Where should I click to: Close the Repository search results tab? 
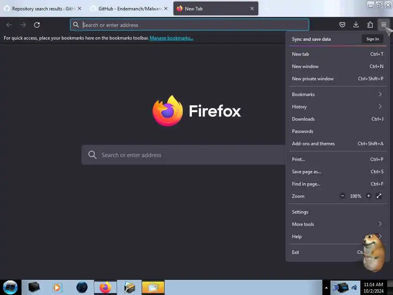(79, 8)
